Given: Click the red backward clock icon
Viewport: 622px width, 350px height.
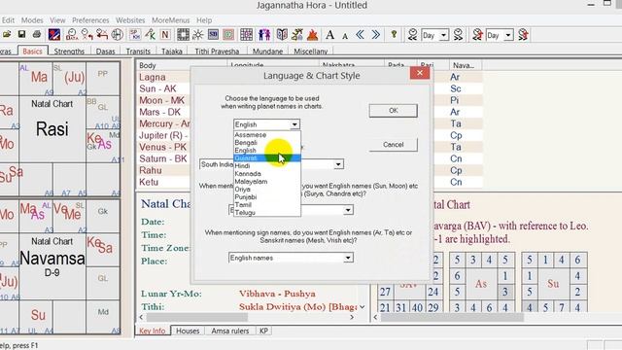Looking at the screenshot, I should point(477,35).
